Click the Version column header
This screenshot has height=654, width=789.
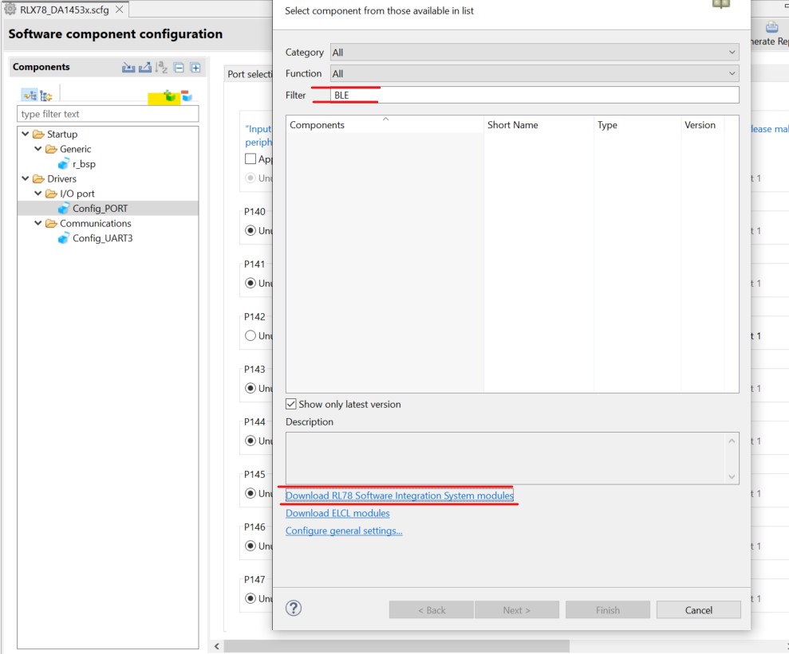(703, 124)
